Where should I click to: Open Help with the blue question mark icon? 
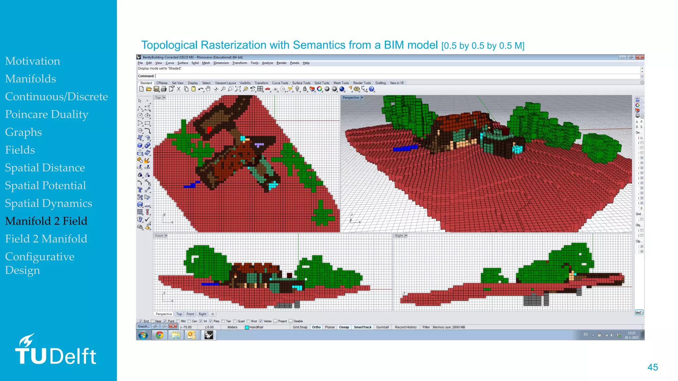372,89
